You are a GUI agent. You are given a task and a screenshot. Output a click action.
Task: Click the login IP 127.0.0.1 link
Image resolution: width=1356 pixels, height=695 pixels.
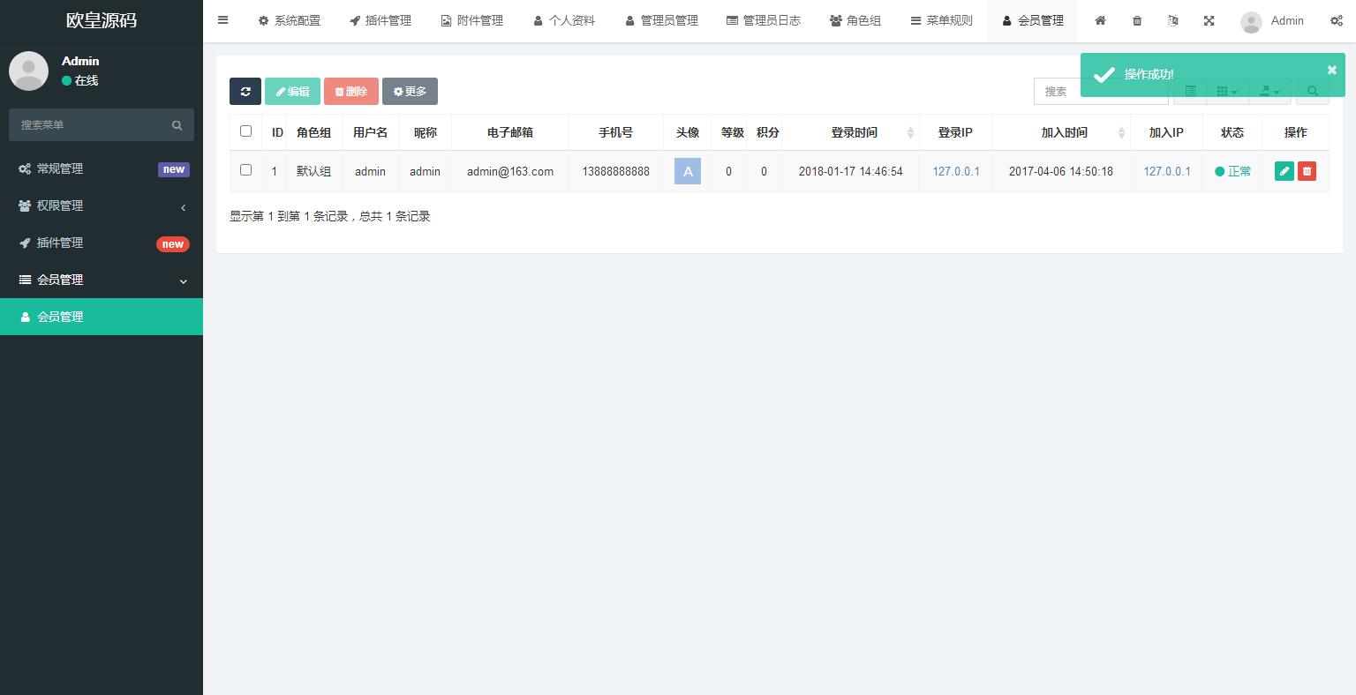pos(955,171)
